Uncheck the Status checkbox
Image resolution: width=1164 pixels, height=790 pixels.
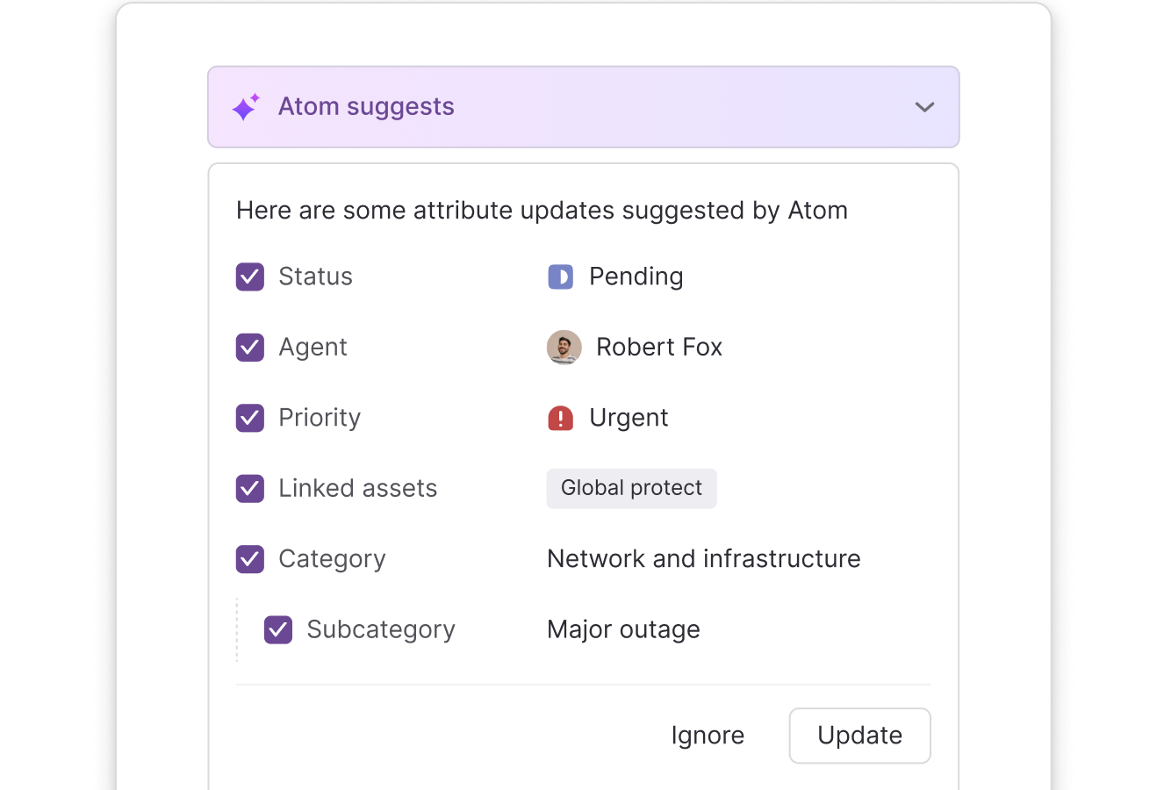coord(250,276)
